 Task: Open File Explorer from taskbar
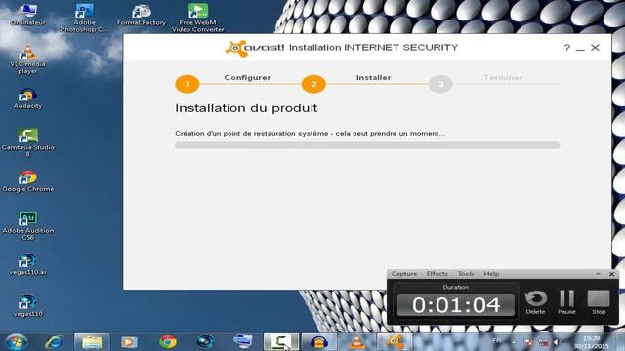(x=92, y=342)
